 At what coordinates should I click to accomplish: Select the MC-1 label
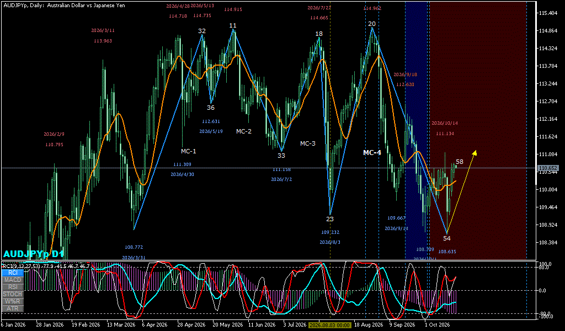pyautogui.click(x=189, y=151)
